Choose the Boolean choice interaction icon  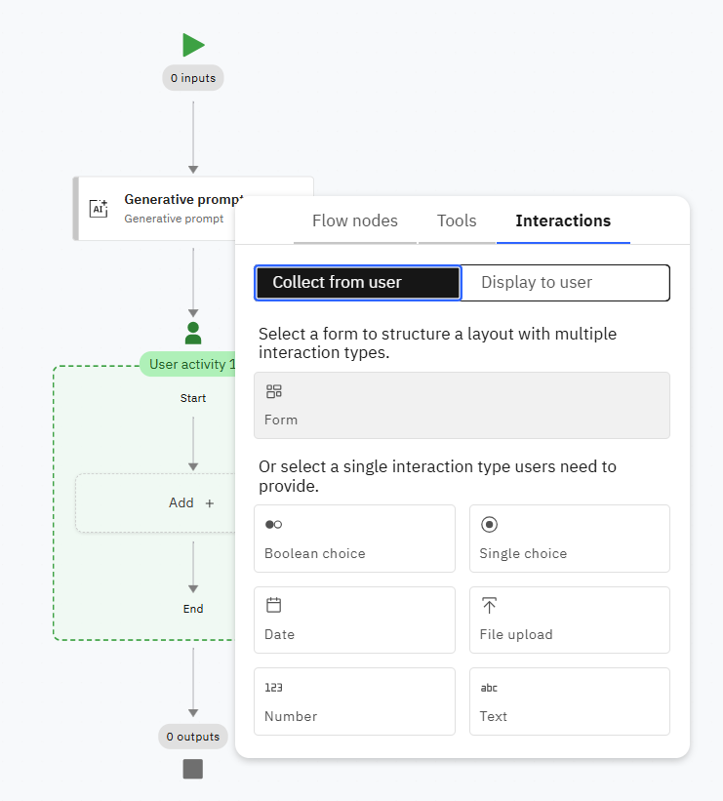coord(274,525)
